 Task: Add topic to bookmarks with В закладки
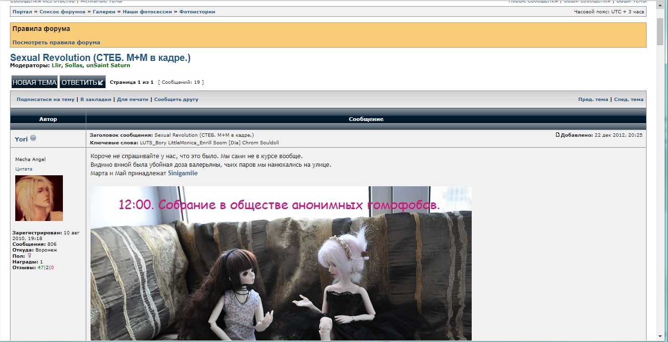(96, 100)
